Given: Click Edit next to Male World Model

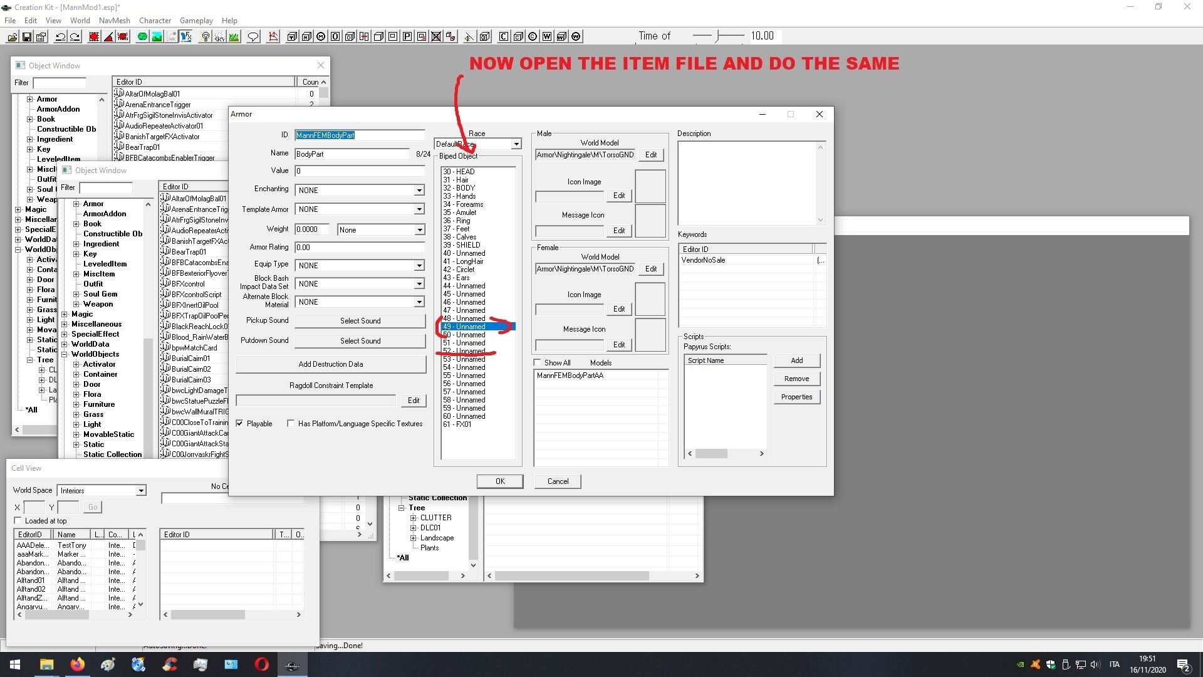Looking at the screenshot, I should (x=652, y=155).
